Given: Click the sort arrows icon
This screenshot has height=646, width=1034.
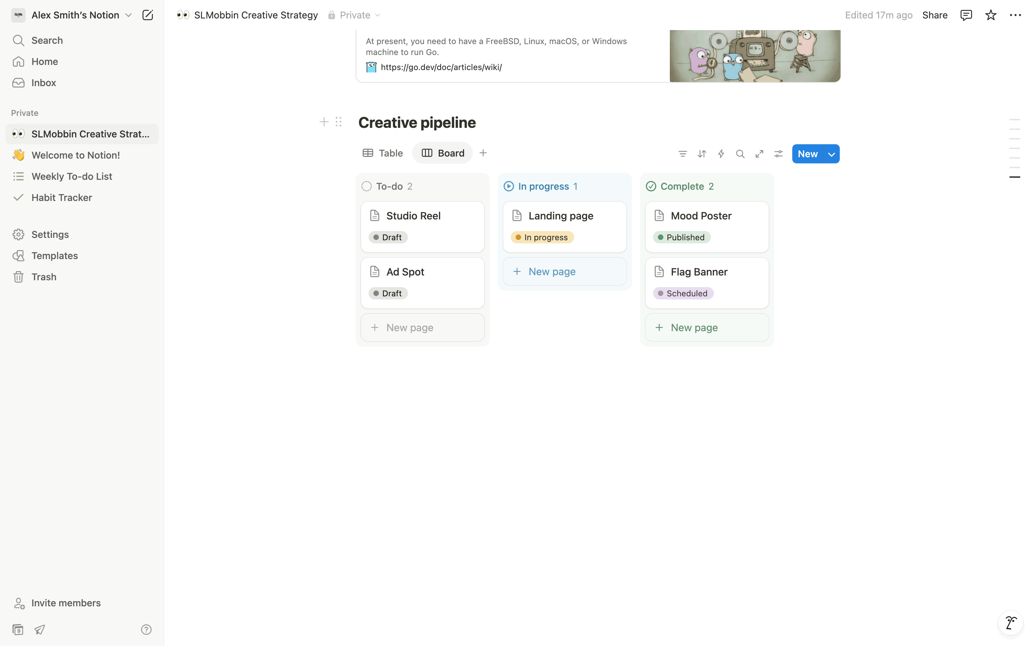Looking at the screenshot, I should click(702, 154).
